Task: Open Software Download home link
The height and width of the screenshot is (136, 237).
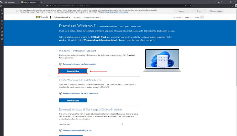Action: tap(62, 17)
